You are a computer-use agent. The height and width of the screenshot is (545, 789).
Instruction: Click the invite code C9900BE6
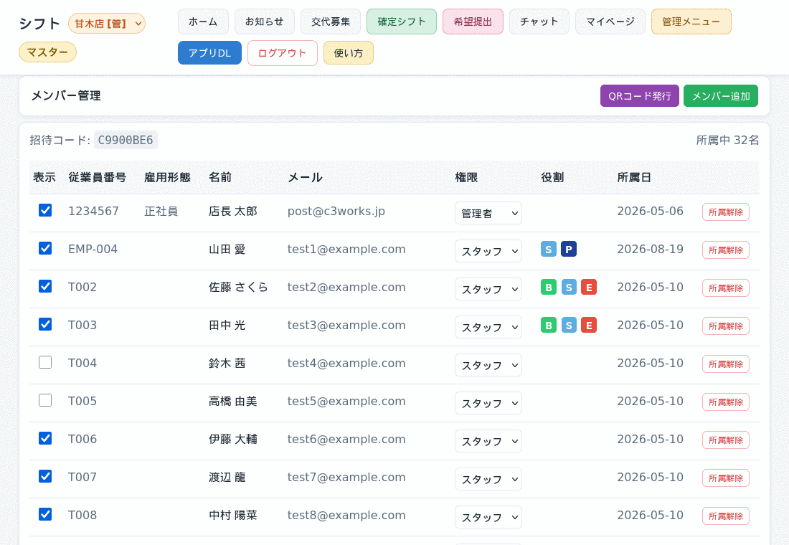coord(126,140)
